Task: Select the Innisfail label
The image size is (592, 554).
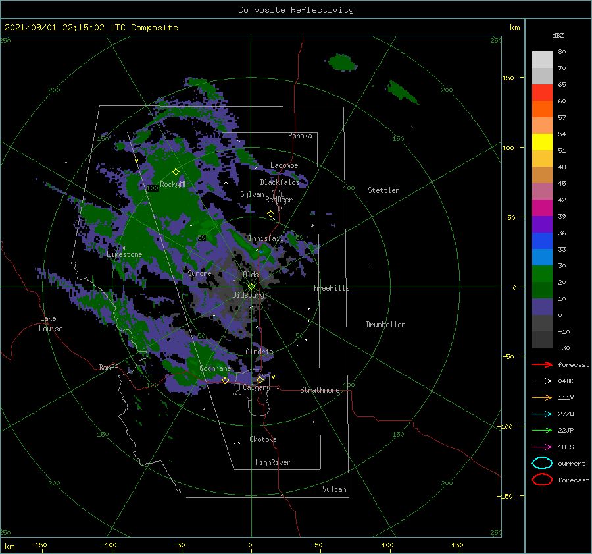Action: [266, 238]
